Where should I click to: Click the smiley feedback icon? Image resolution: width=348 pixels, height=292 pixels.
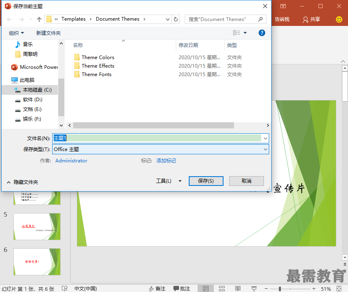[339, 19]
